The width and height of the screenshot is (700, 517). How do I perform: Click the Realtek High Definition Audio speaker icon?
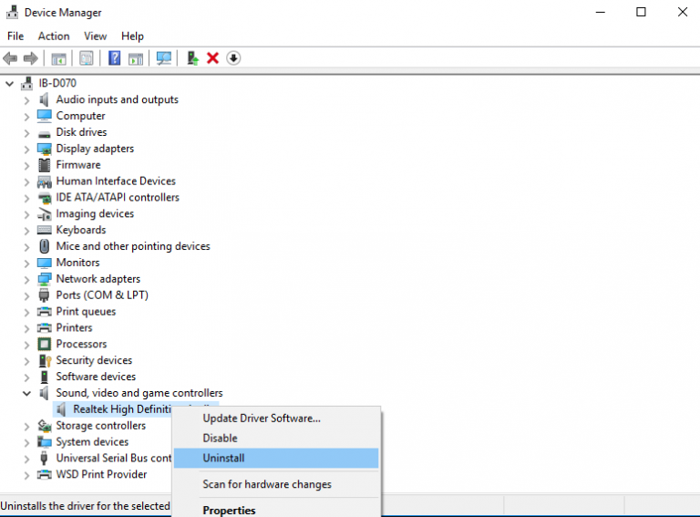(62, 409)
